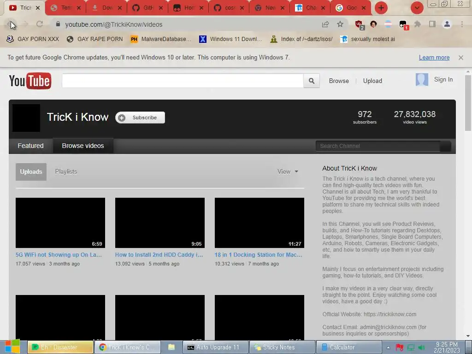Click Learn more about Chrome updates

pyautogui.click(x=434, y=58)
